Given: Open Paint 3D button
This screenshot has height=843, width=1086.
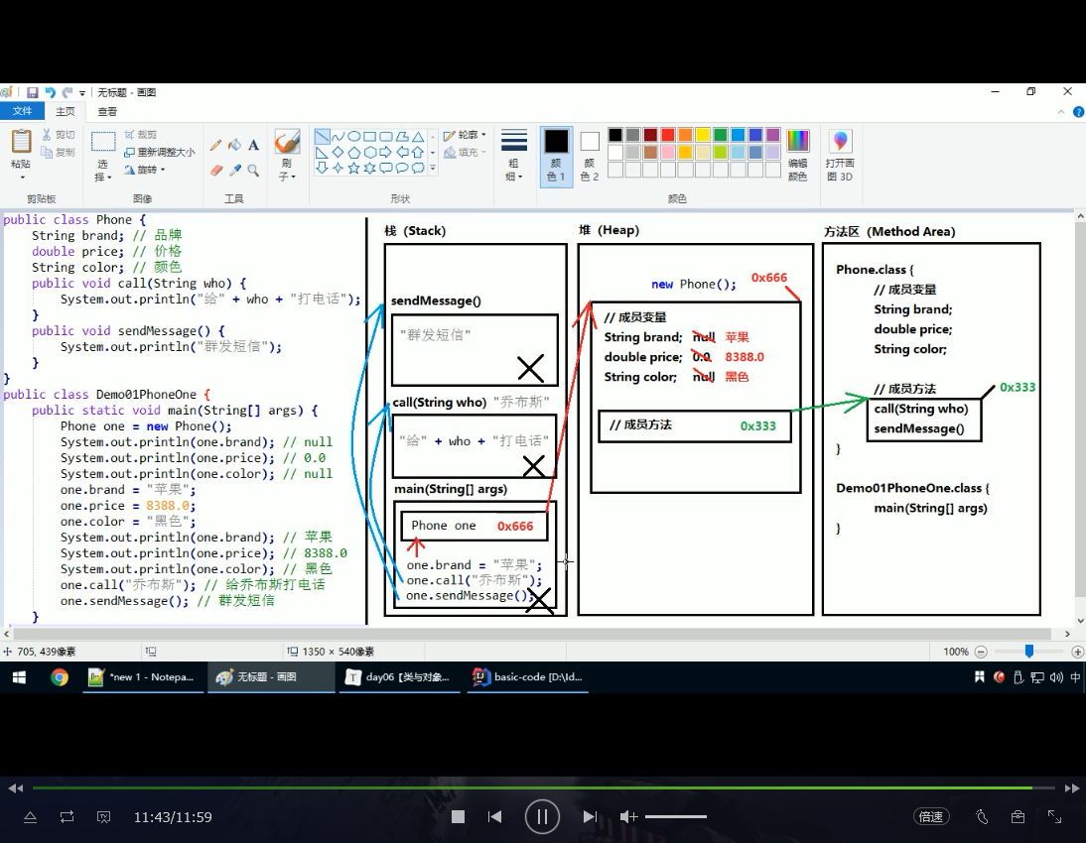Looking at the screenshot, I should (840, 156).
